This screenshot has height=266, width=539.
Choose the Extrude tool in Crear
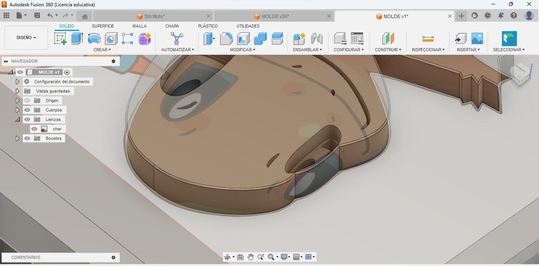(77, 39)
